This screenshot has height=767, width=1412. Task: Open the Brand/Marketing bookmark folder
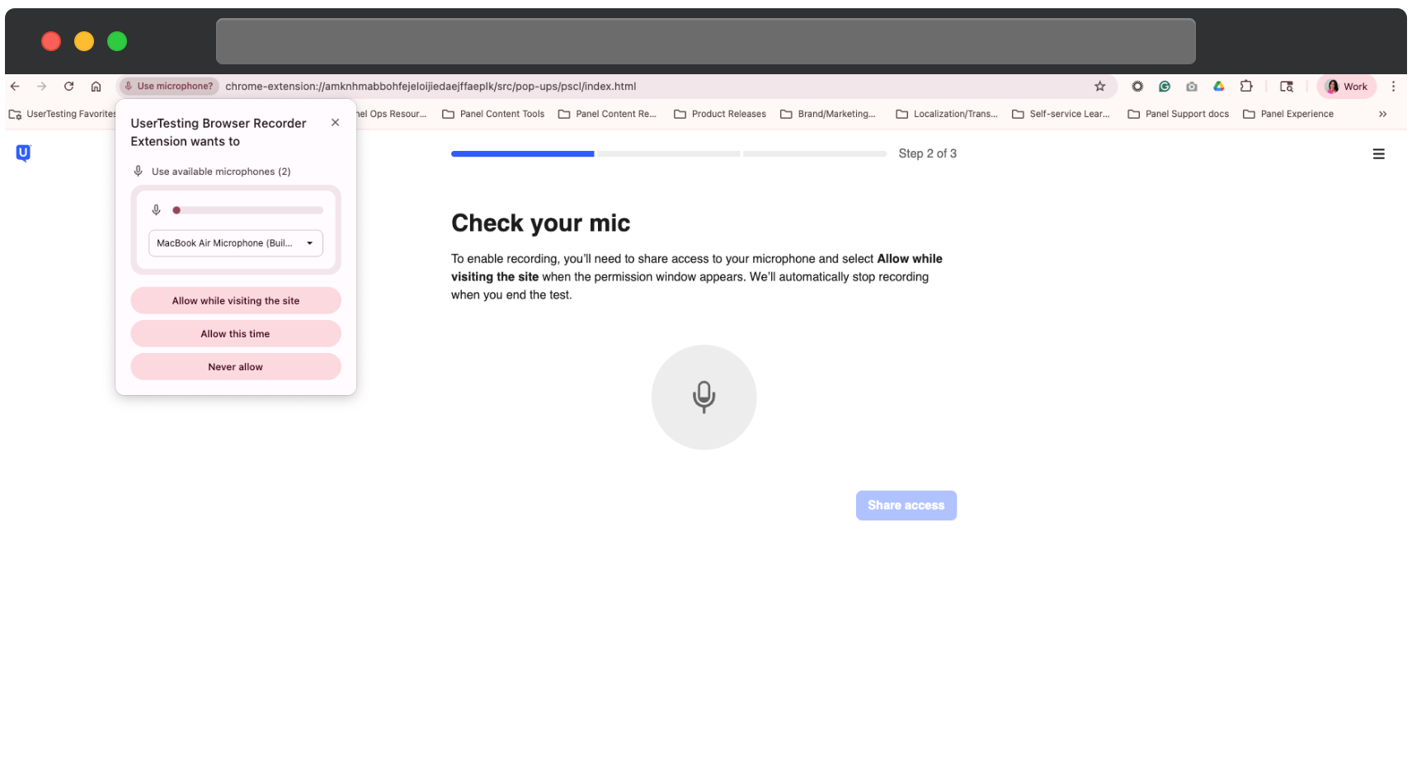click(828, 114)
